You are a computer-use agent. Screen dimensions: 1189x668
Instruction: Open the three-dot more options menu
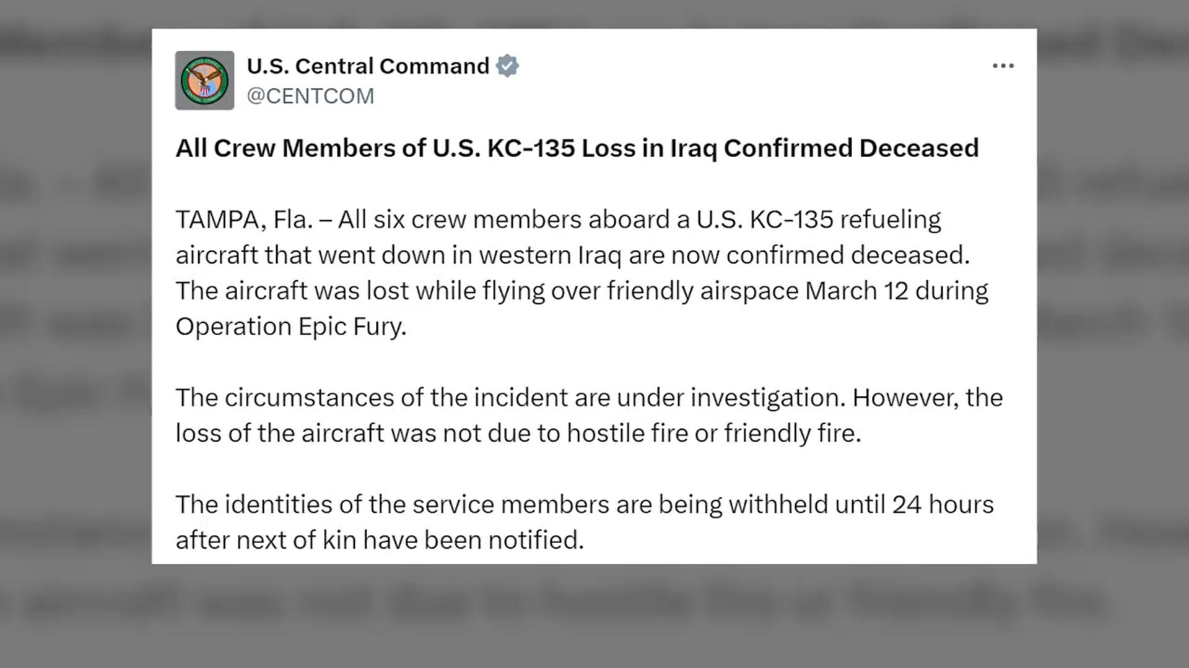click(x=1003, y=66)
